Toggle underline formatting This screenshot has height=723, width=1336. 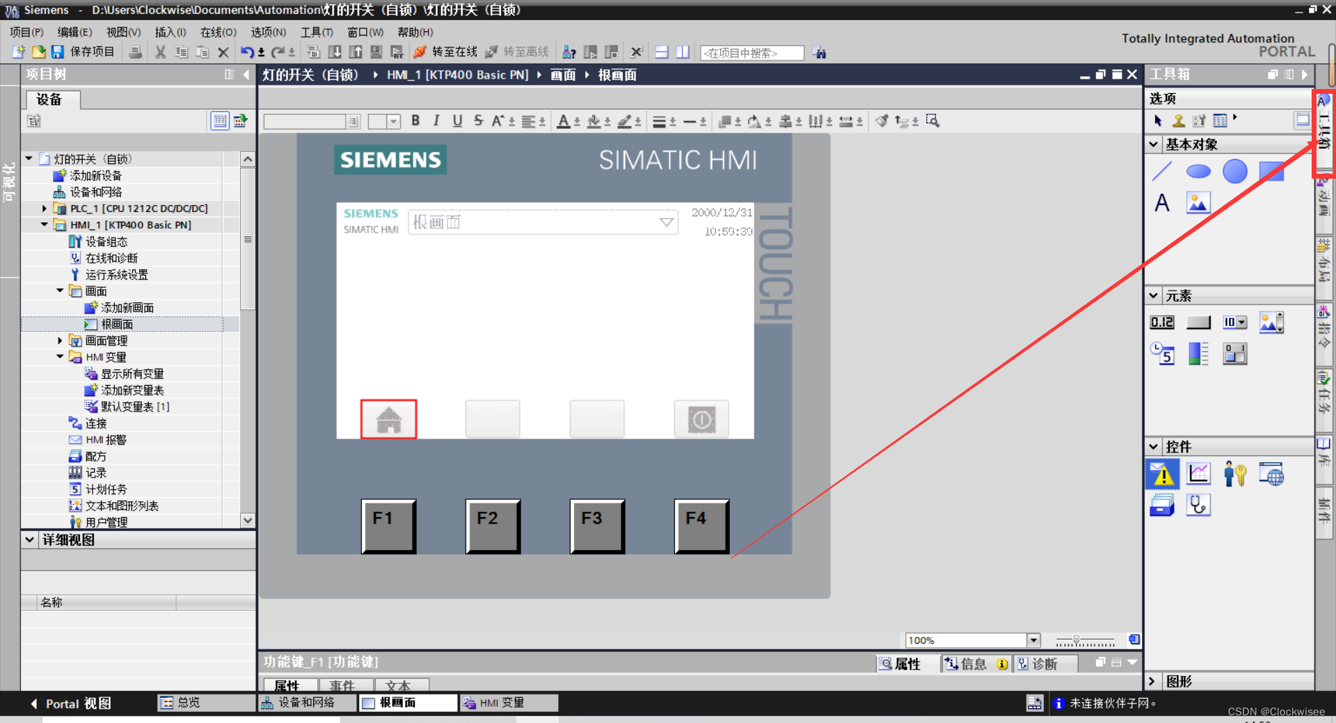[x=457, y=121]
